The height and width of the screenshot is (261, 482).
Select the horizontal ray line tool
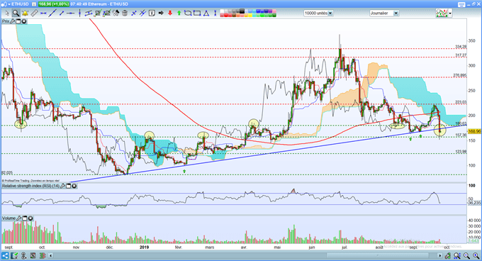pyautogui.click(x=71, y=13)
